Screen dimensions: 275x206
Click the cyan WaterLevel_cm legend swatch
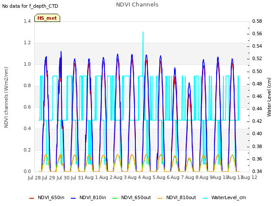pos(205,198)
